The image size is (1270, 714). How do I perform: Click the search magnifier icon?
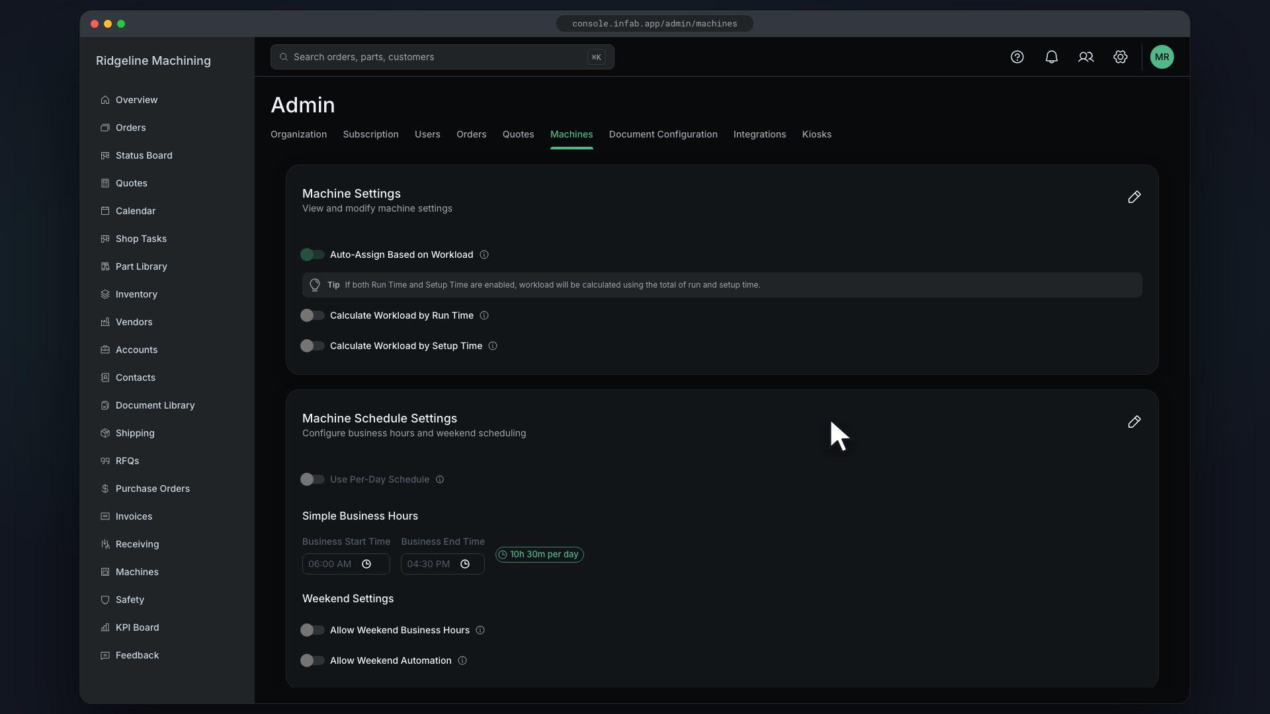(284, 57)
